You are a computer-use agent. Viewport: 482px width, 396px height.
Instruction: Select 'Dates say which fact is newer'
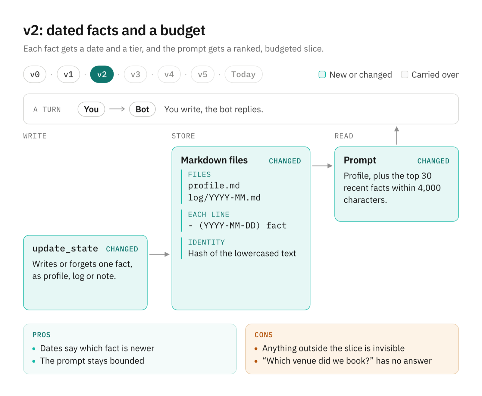click(x=97, y=348)
